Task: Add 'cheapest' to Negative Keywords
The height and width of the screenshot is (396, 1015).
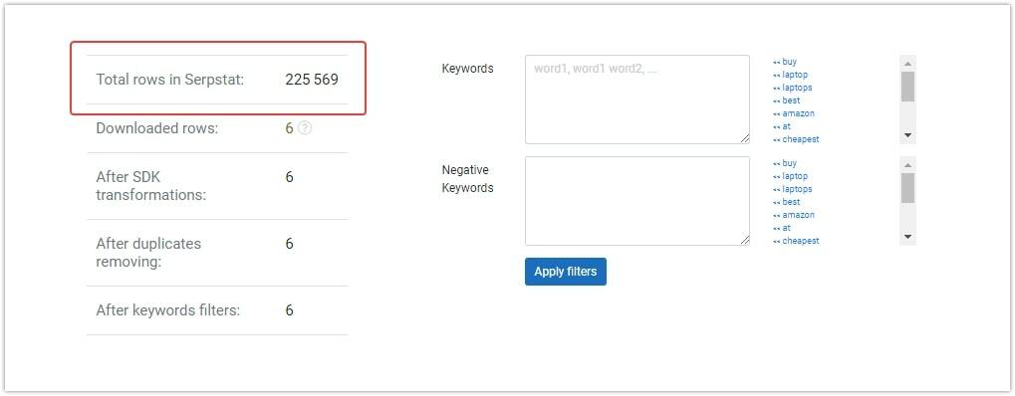Action: tap(796, 242)
